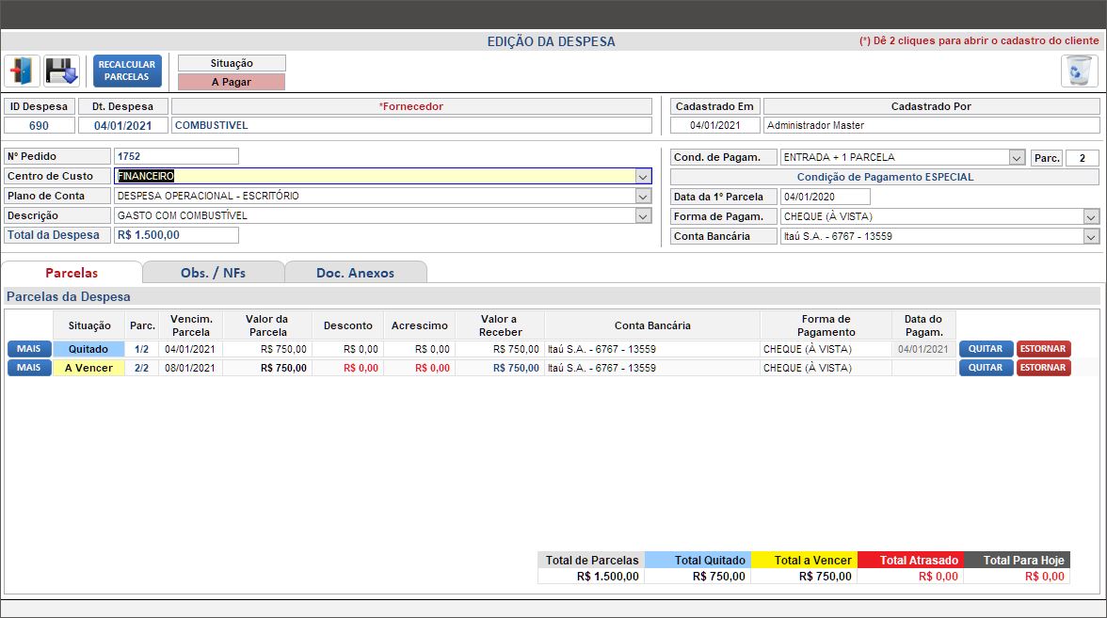Open the Cond. de Pagam. dropdown
The height and width of the screenshot is (618, 1107).
pos(1017,158)
